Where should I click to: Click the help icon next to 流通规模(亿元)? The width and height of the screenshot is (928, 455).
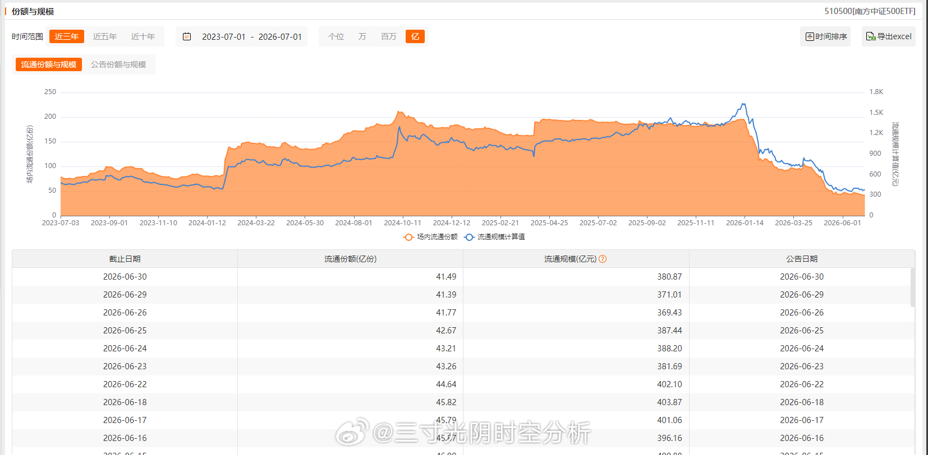point(603,259)
